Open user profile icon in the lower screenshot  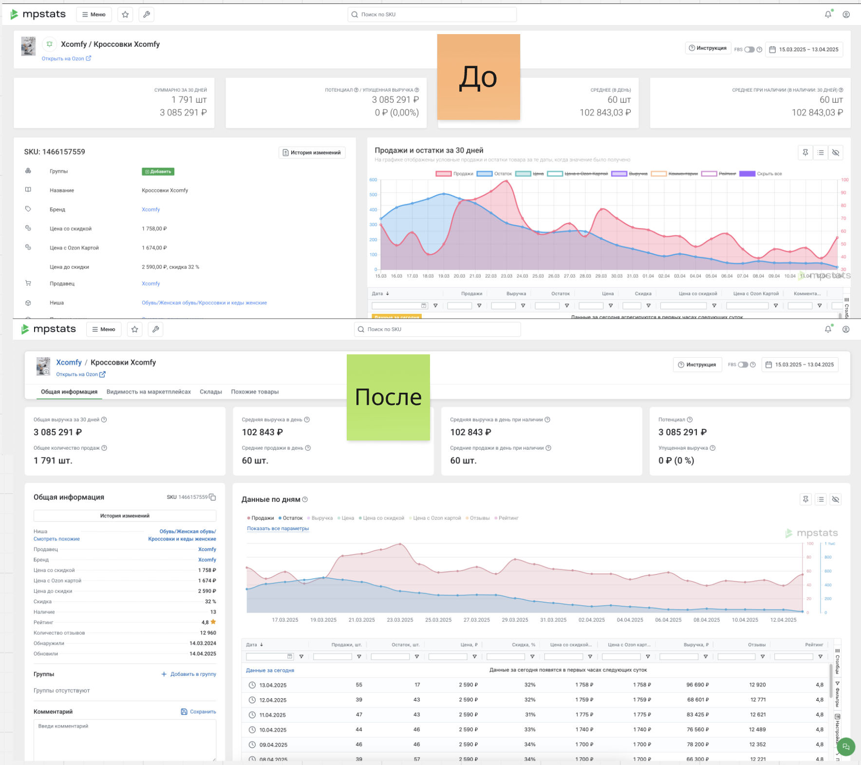pos(846,329)
